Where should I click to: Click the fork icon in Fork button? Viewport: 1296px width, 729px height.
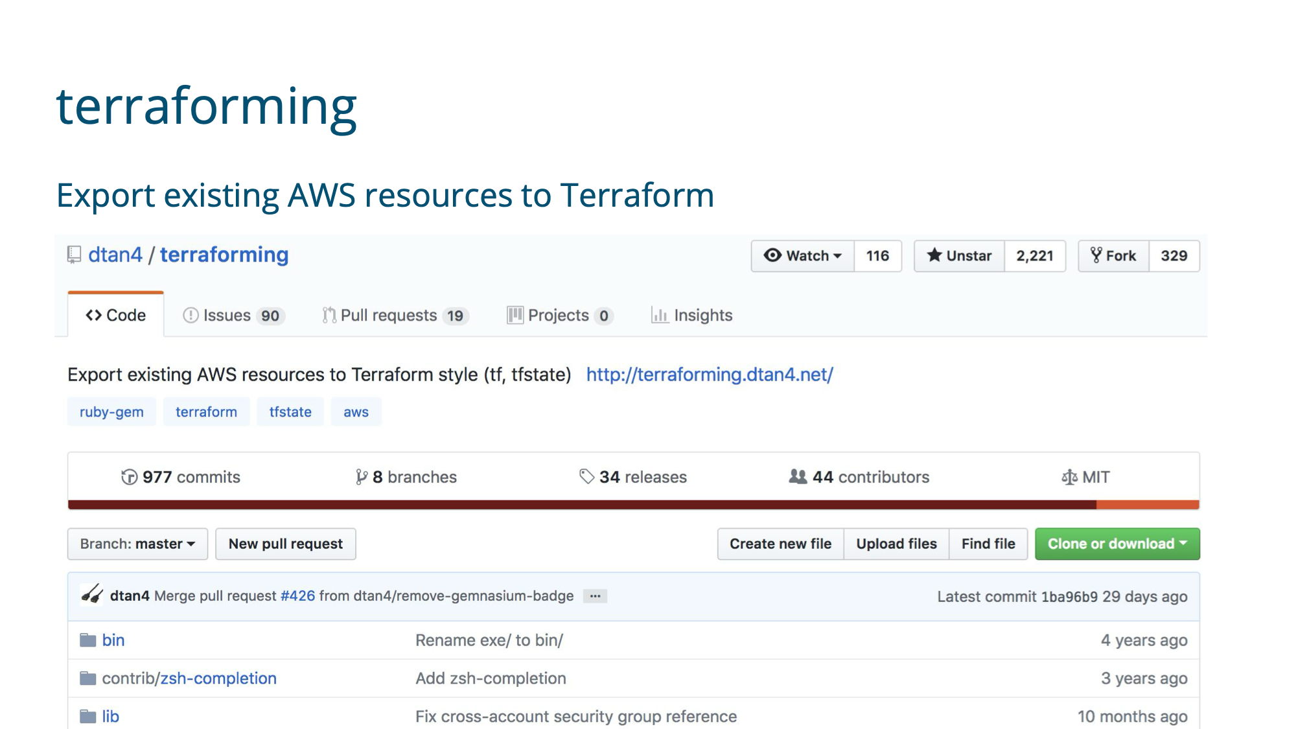tap(1096, 255)
